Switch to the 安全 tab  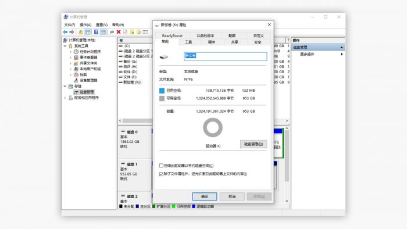[258, 42]
